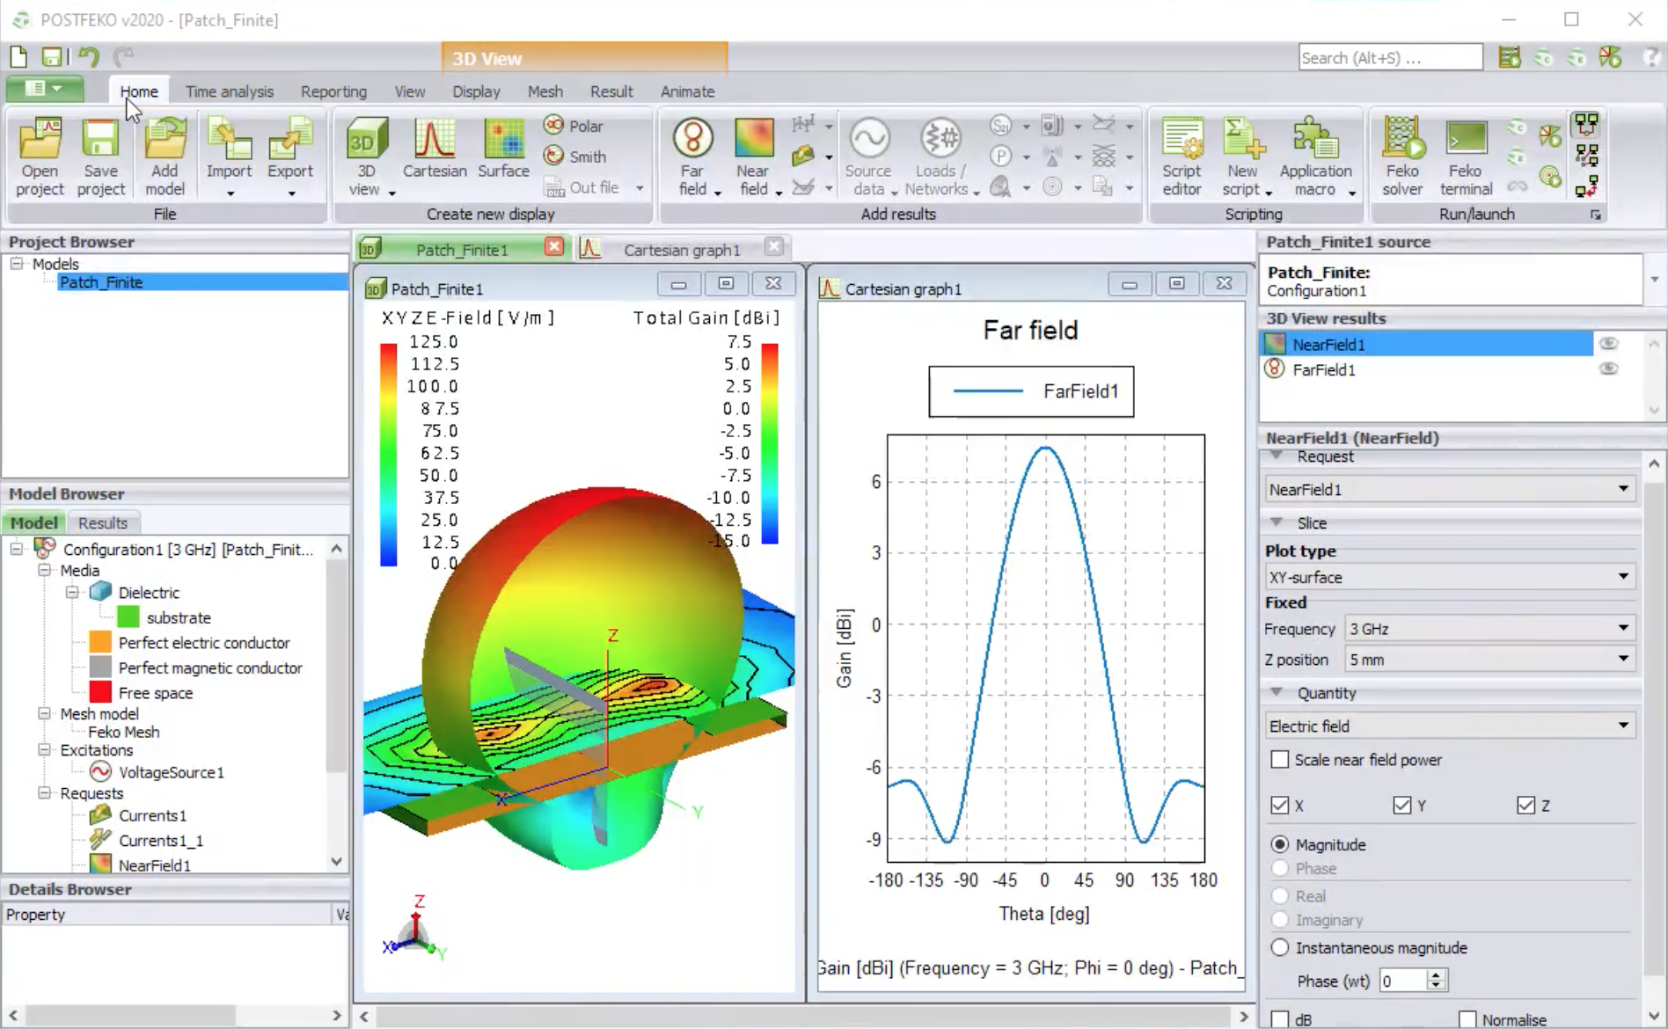The image size is (1668, 1029).
Task: Switch to Results tab in Model Browser
Action: click(x=103, y=522)
